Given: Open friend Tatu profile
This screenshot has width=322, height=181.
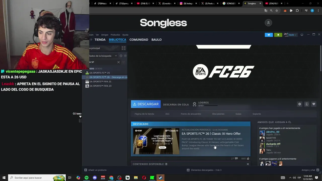Looking at the screenshot, I should pos(268,150).
